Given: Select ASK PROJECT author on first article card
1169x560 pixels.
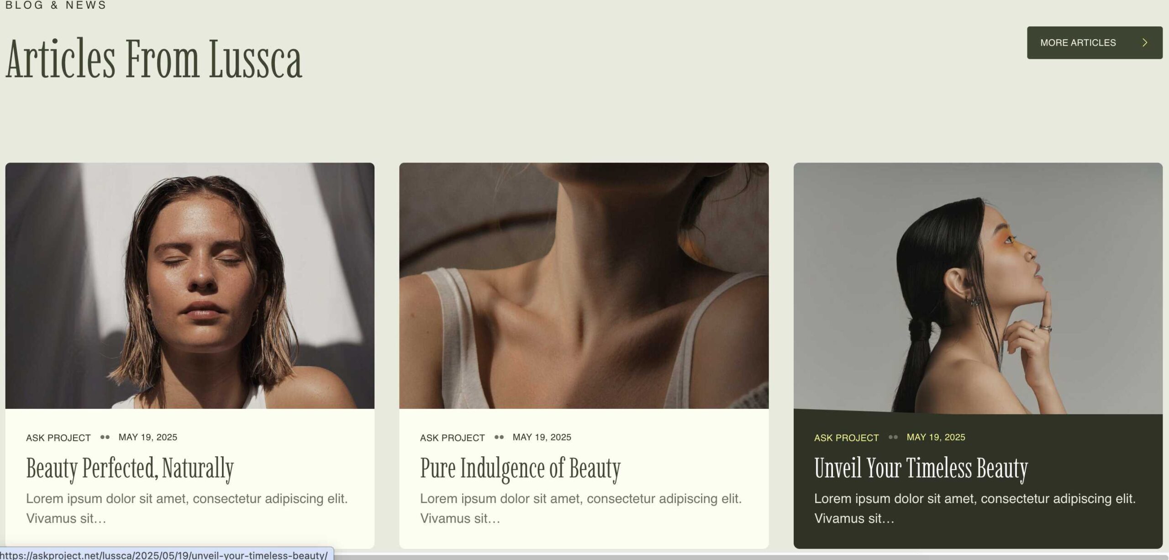Looking at the screenshot, I should (58, 438).
